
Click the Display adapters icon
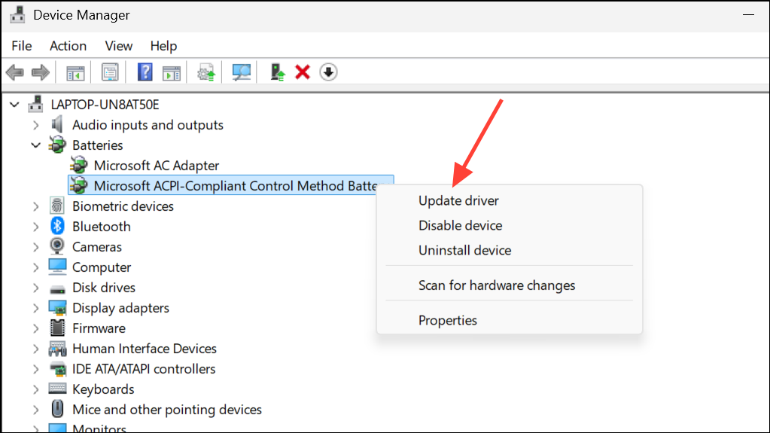click(x=57, y=308)
